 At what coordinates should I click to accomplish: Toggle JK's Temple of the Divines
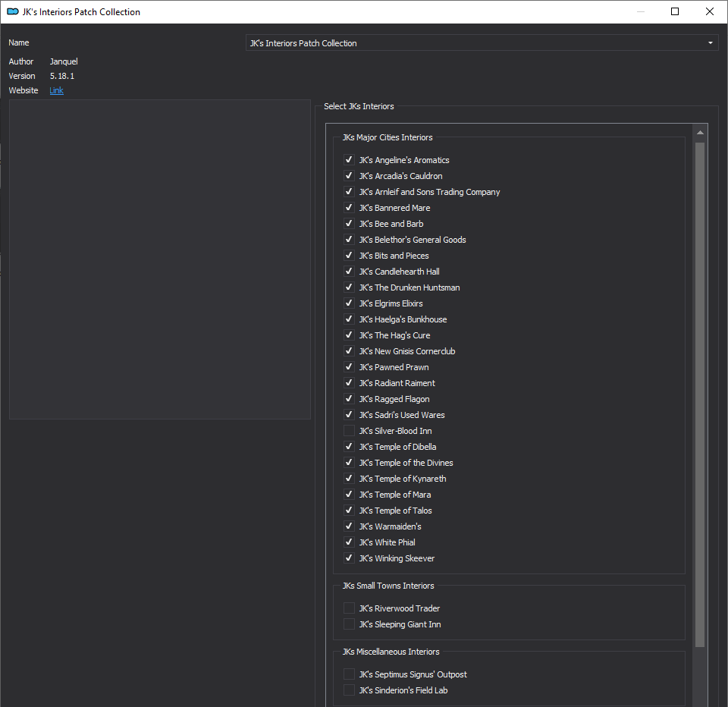click(349, 463)
